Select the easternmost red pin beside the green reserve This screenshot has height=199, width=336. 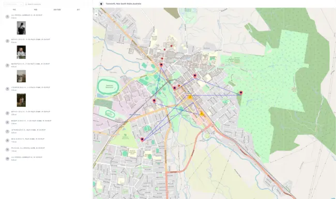(x=241, y=93)
